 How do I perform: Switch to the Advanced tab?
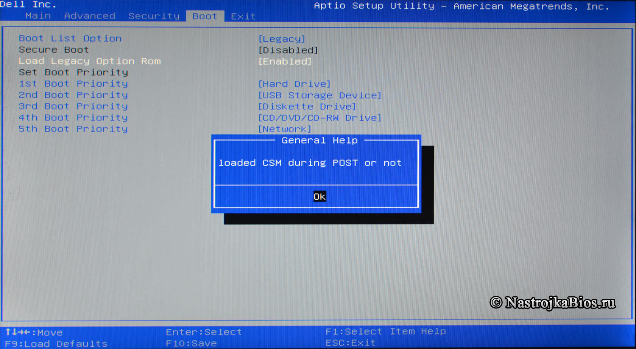(x=90, y=16)
